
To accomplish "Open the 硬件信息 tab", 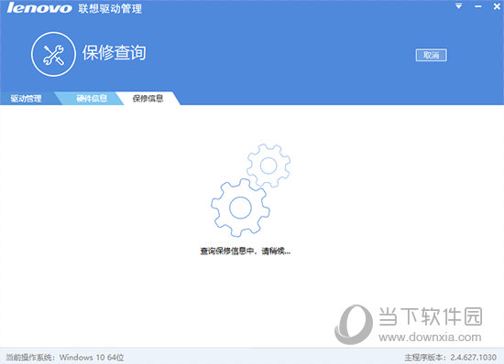I will 92,99.
